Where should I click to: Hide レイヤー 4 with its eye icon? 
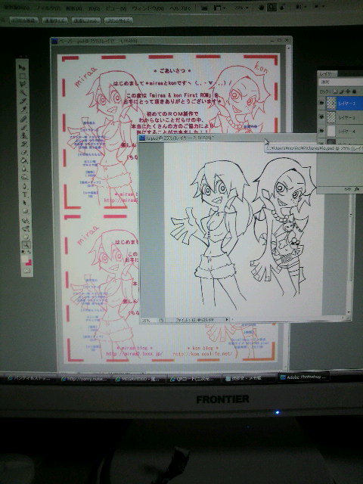(321, 131)
